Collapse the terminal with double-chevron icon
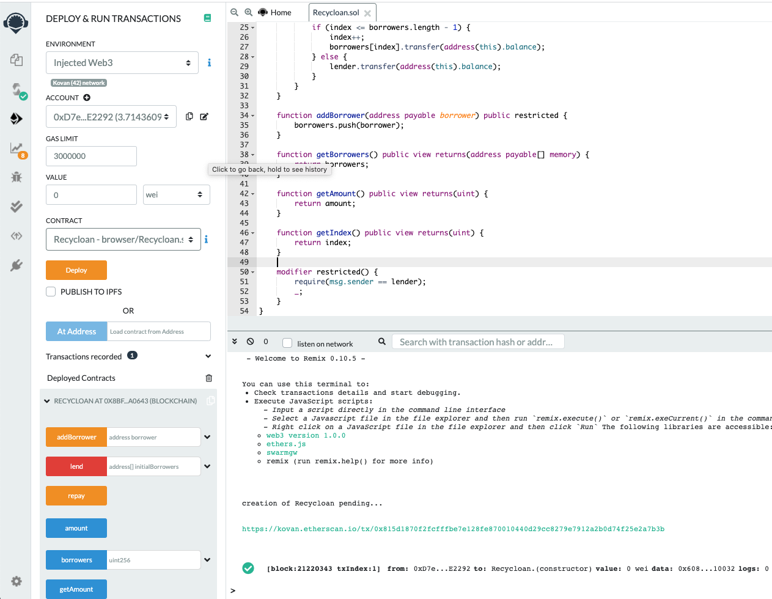 pyautogui.click(x=235, y=341)
